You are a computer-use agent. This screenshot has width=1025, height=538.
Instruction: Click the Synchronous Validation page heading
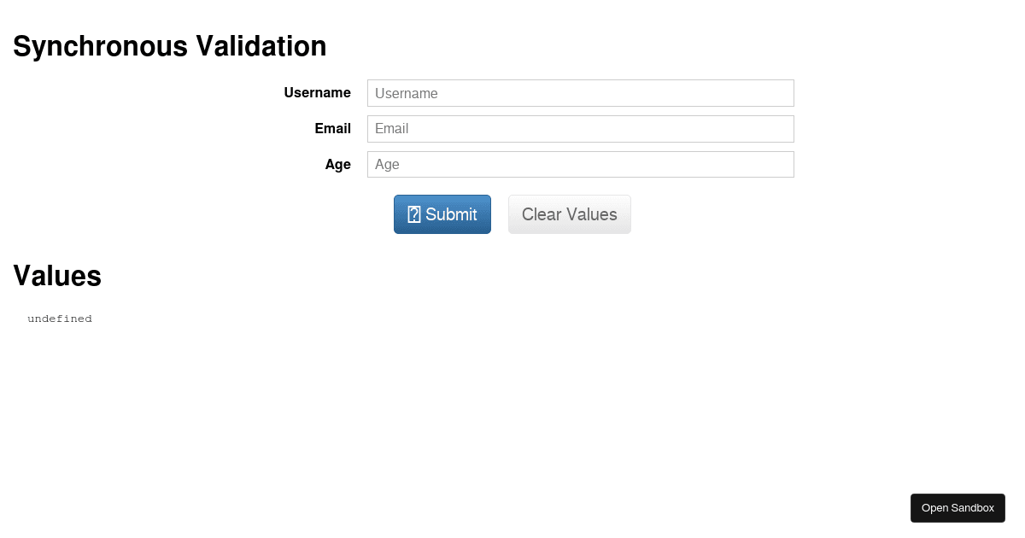(x=169, y=46)
